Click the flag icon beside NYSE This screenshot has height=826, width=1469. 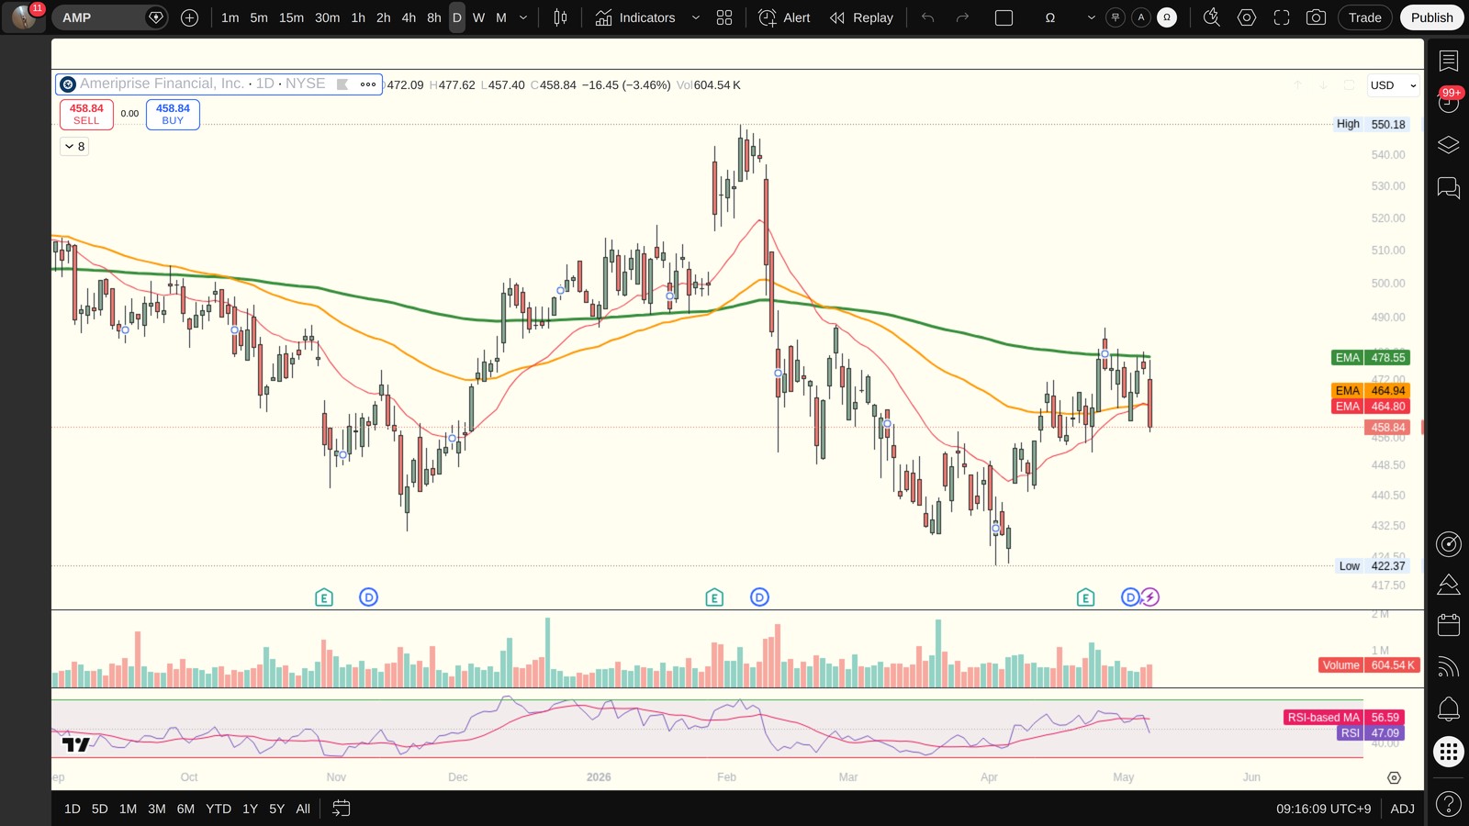342,84
